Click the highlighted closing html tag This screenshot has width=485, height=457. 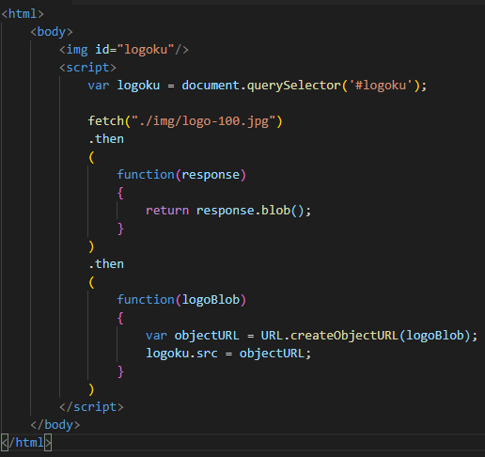point(26,443)
